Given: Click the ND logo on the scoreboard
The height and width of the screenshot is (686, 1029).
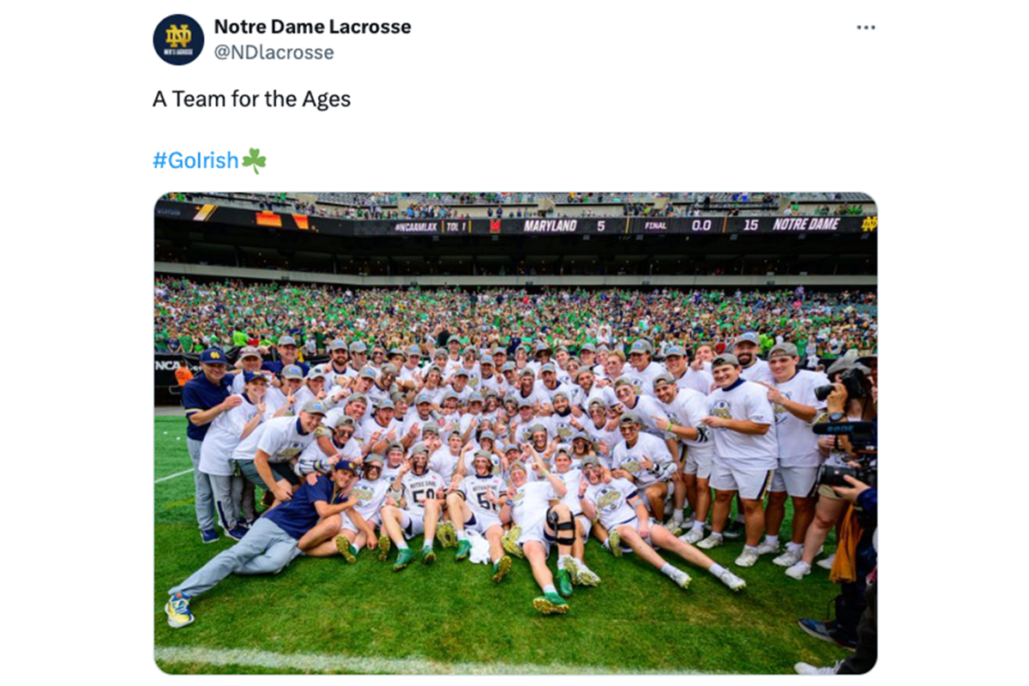Looking at the screenshot, I should click(869, 225).
